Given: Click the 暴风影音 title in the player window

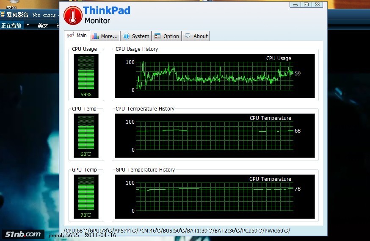Looking at the screenshot, I should pos(17,15).
